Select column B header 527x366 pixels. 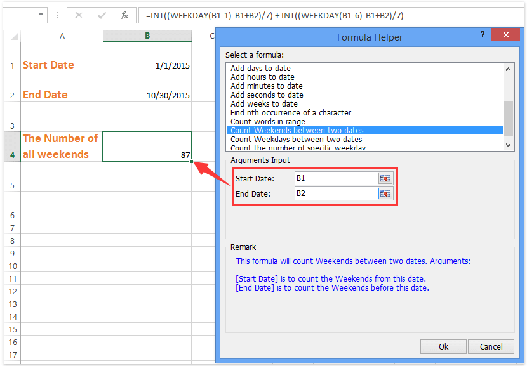(x=147, y=36)
